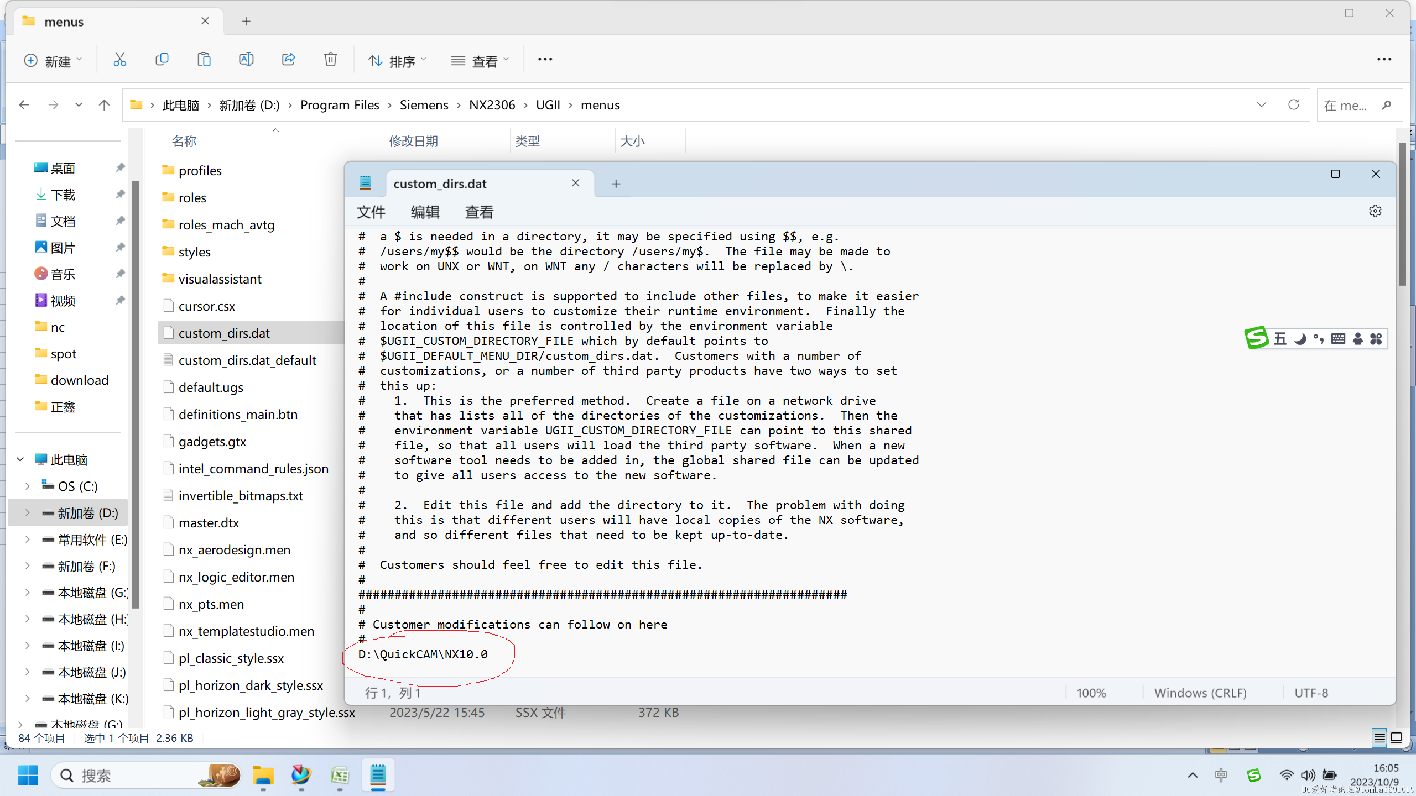The image size is (1416, 796).
Task: Click the Sogou input method S logo
Action: coord(1257,338)
